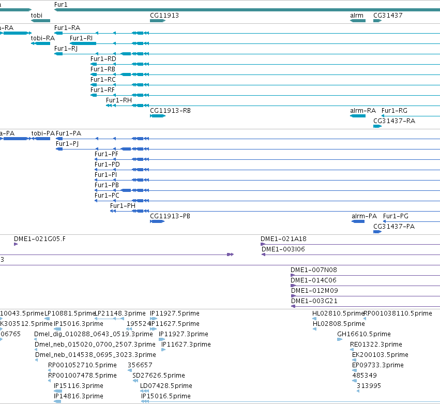Click the EP09733.3prime EST label
Screen dimensions: 440x404
coord(378,366)
